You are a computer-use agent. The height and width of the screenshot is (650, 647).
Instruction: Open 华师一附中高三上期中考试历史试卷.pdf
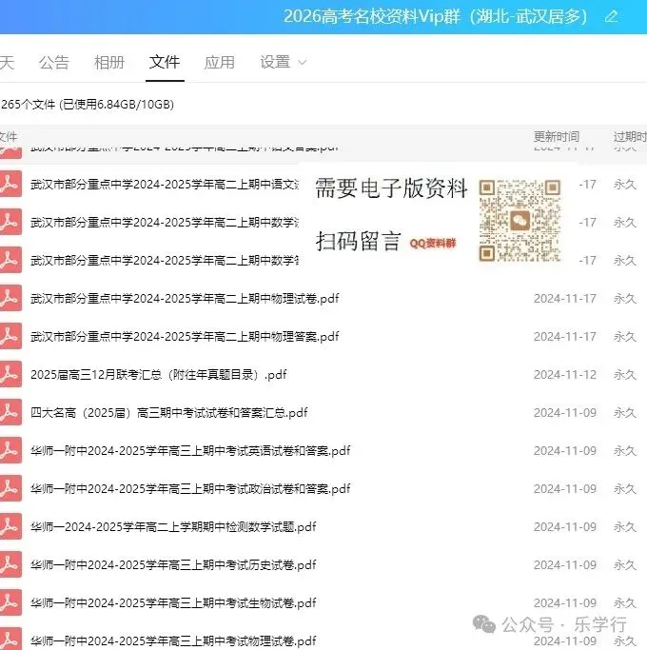[173, 565]
